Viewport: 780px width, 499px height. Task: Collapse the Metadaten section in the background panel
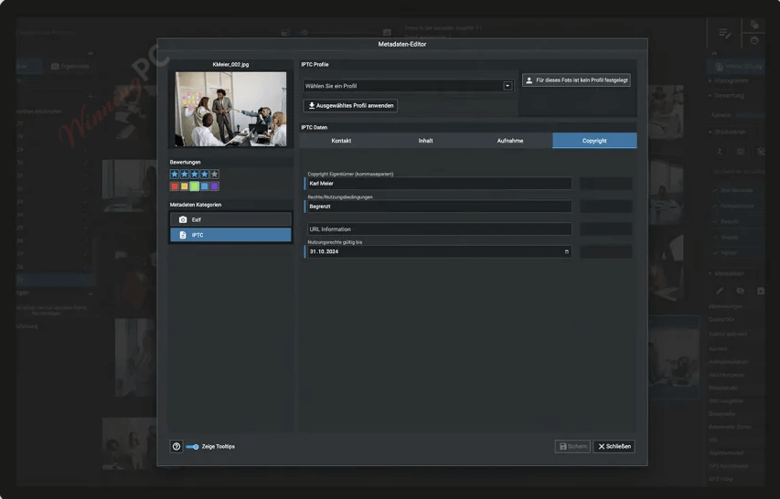click(x=726, y=274)
